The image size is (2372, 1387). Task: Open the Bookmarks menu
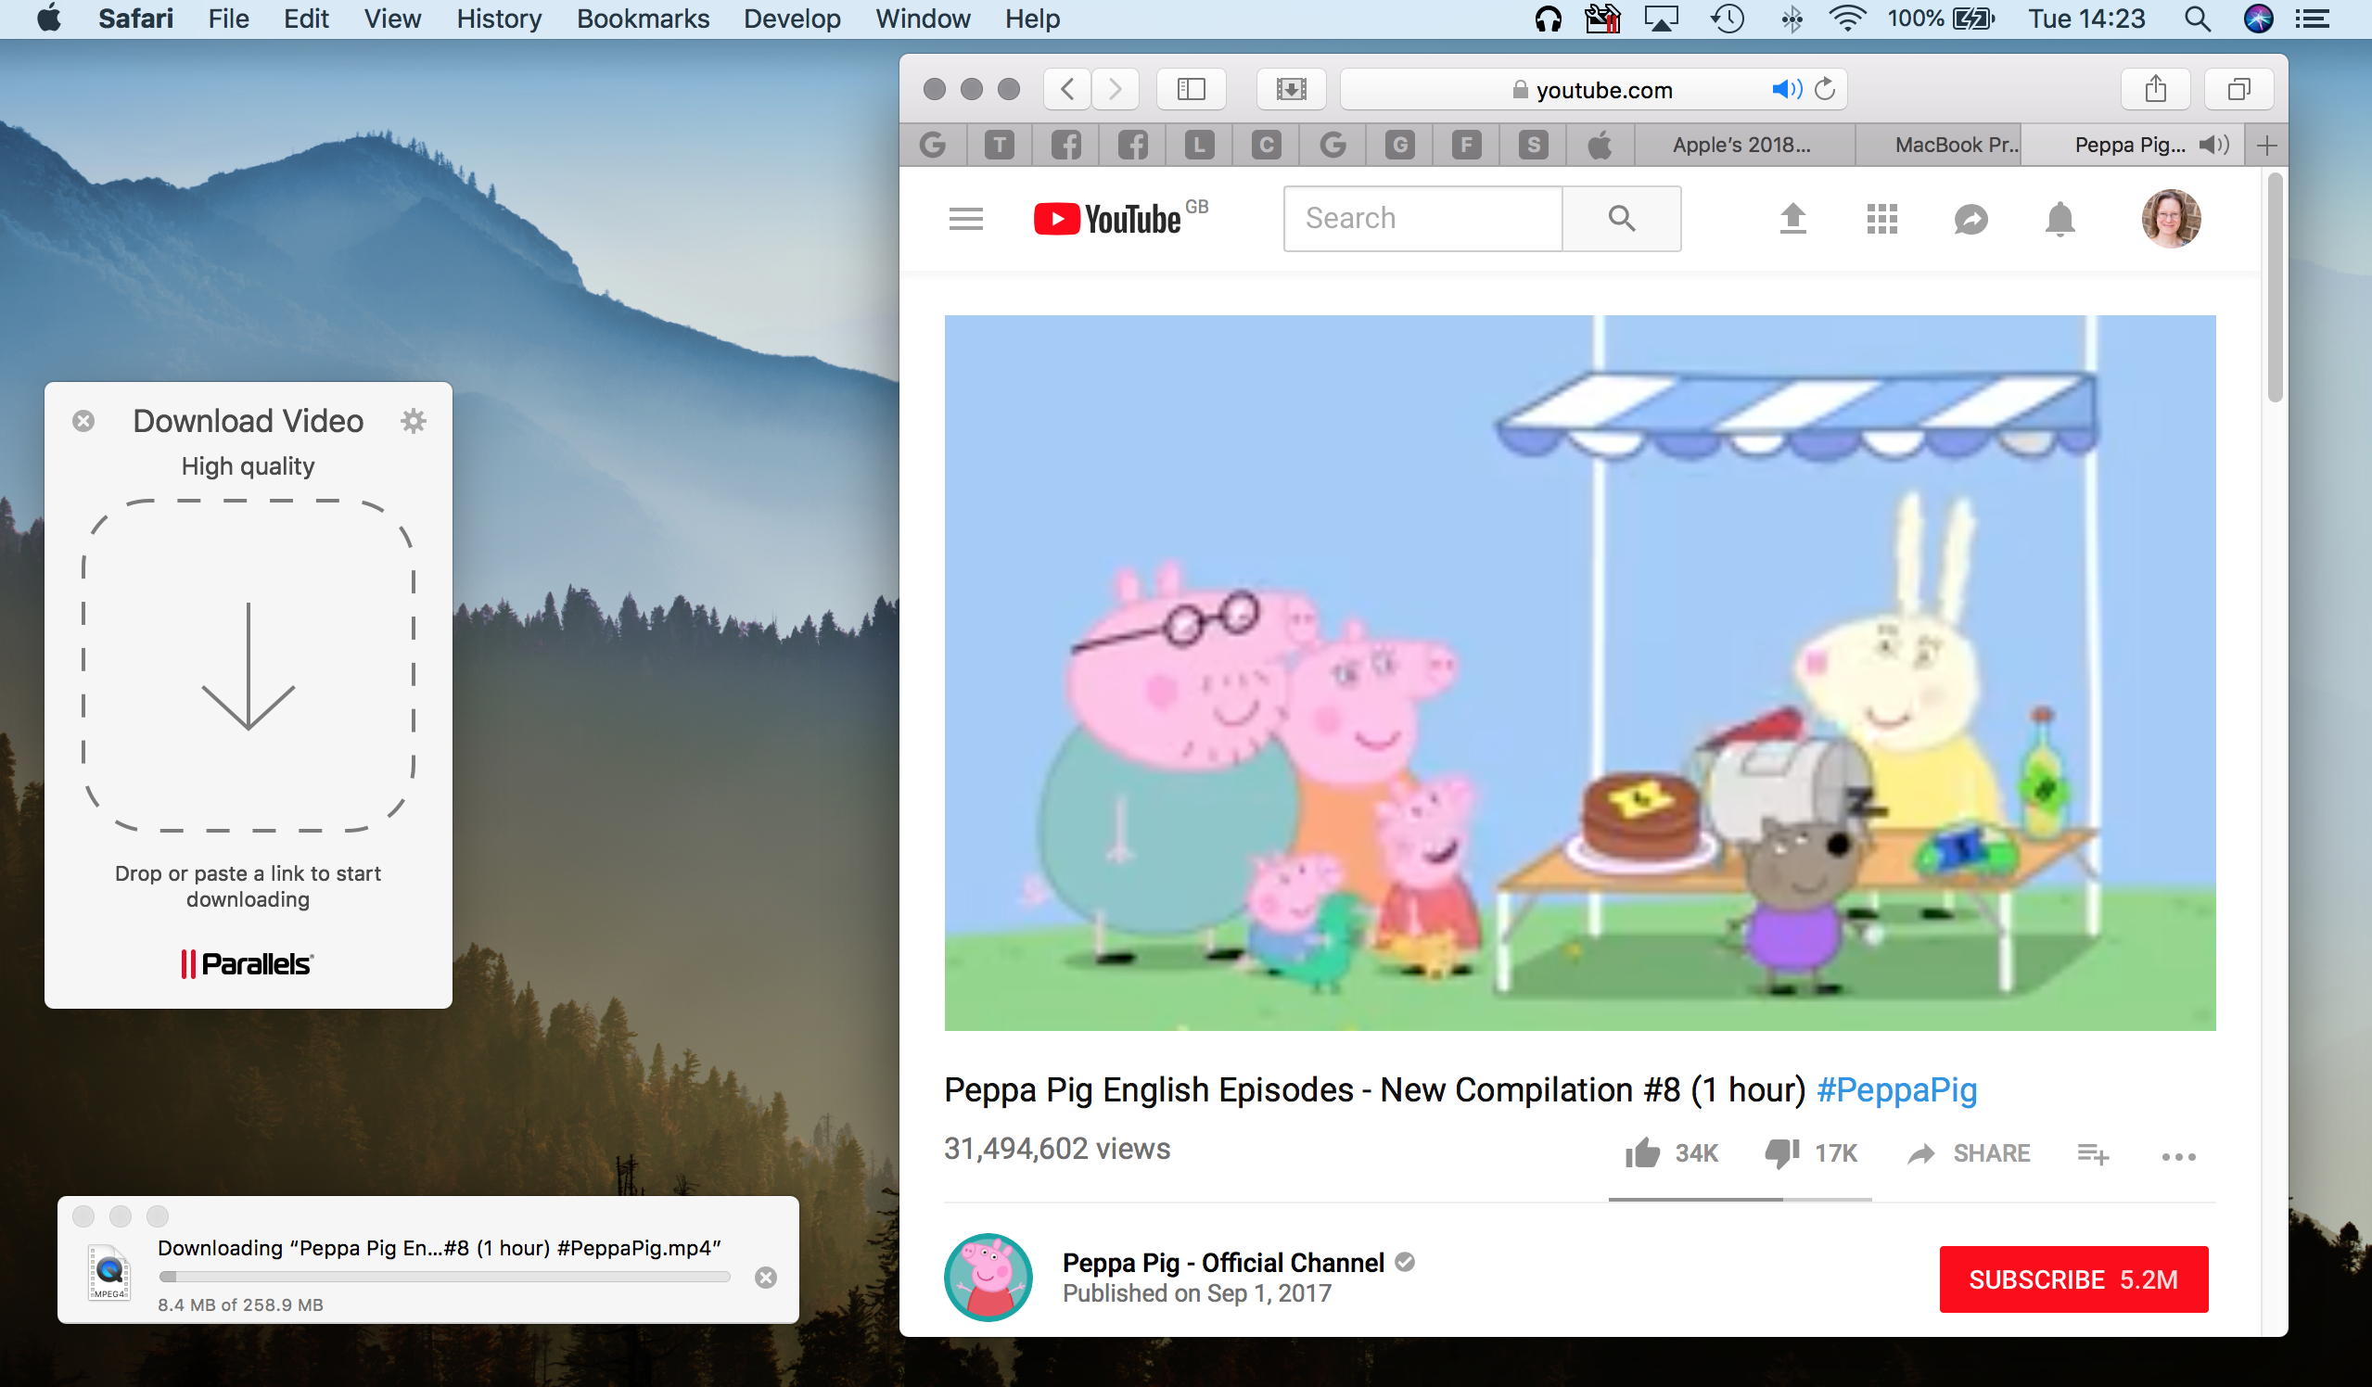(643, 19)
